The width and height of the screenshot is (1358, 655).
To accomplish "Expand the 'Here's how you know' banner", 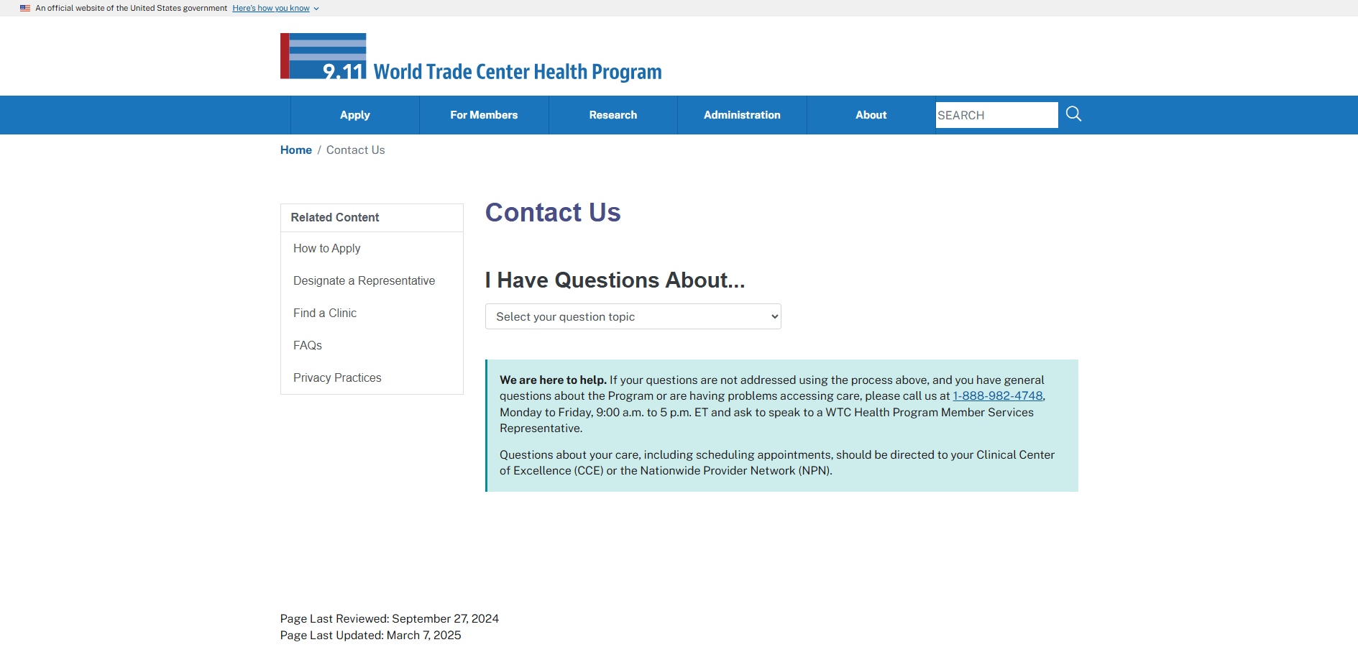I will [275, 9].
